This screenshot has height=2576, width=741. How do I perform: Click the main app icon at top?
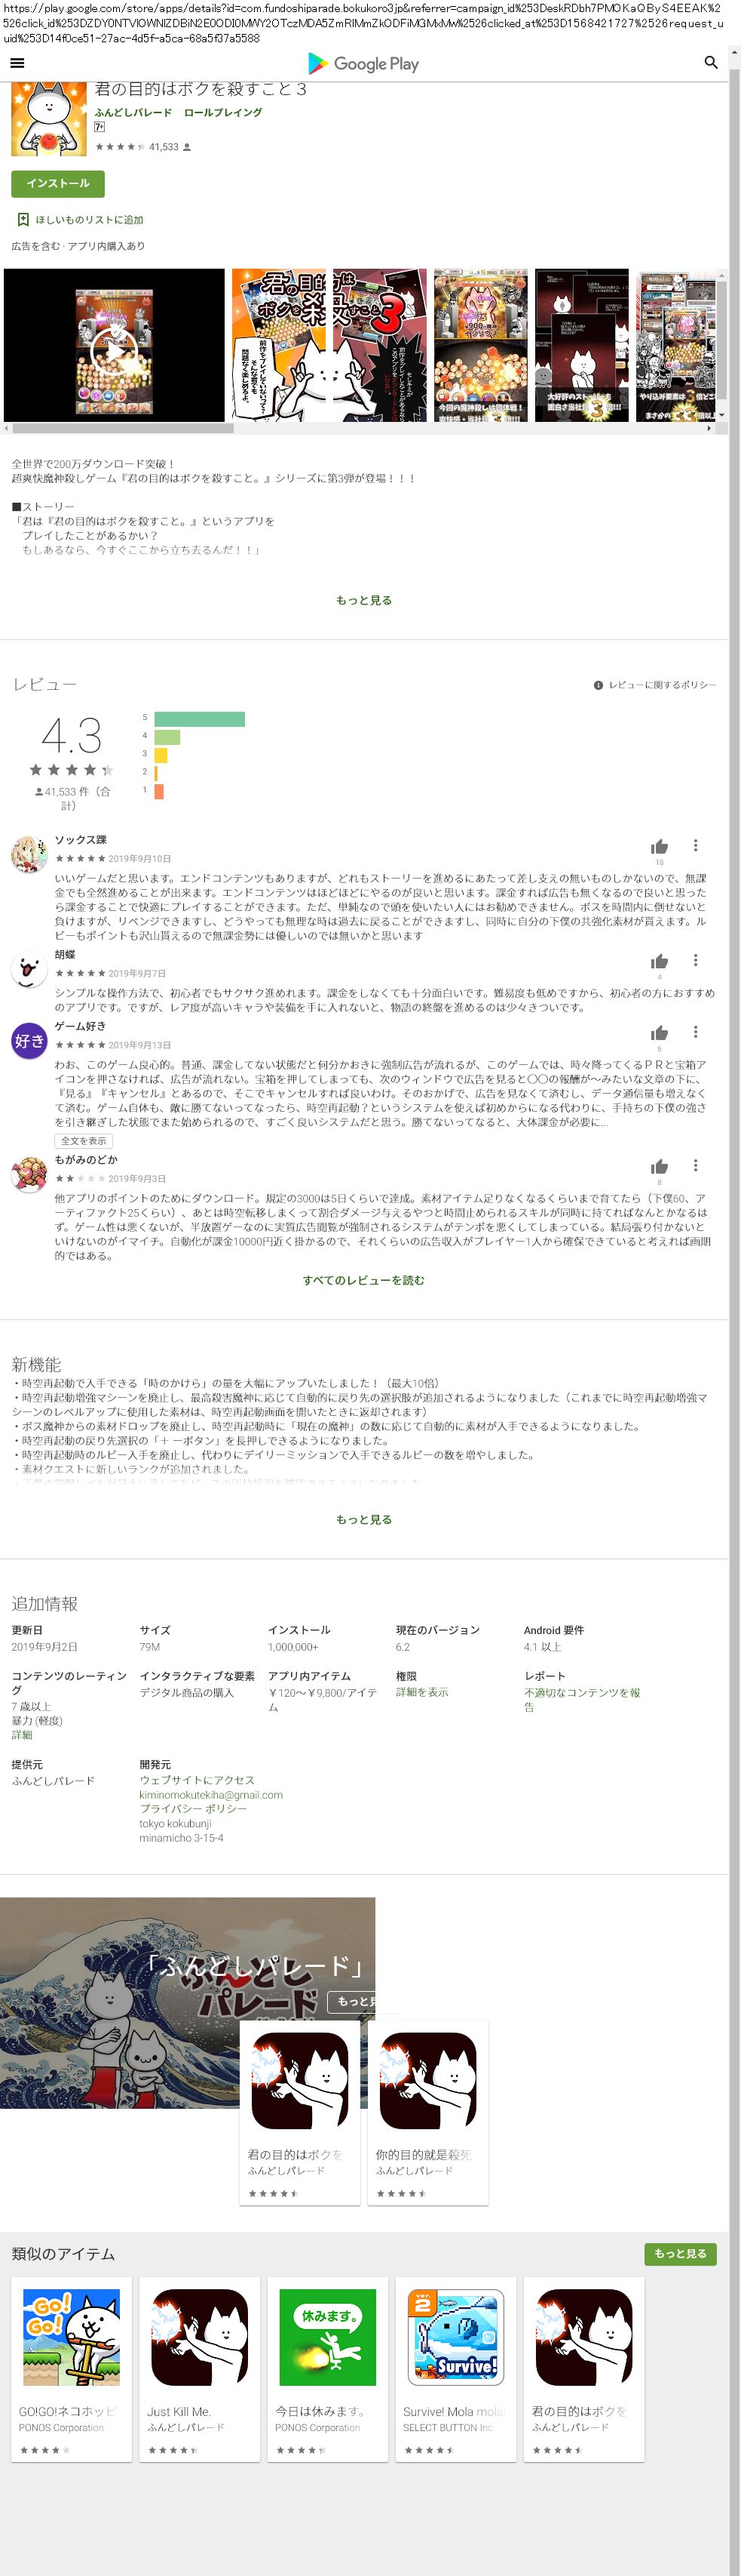coord(49,120)
